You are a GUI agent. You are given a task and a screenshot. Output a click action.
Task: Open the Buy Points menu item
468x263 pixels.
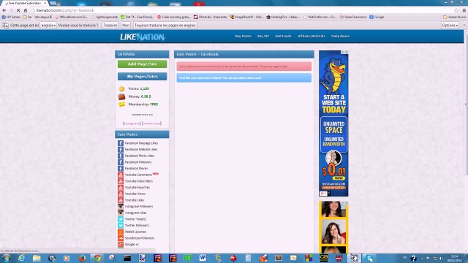pos(243,36)
